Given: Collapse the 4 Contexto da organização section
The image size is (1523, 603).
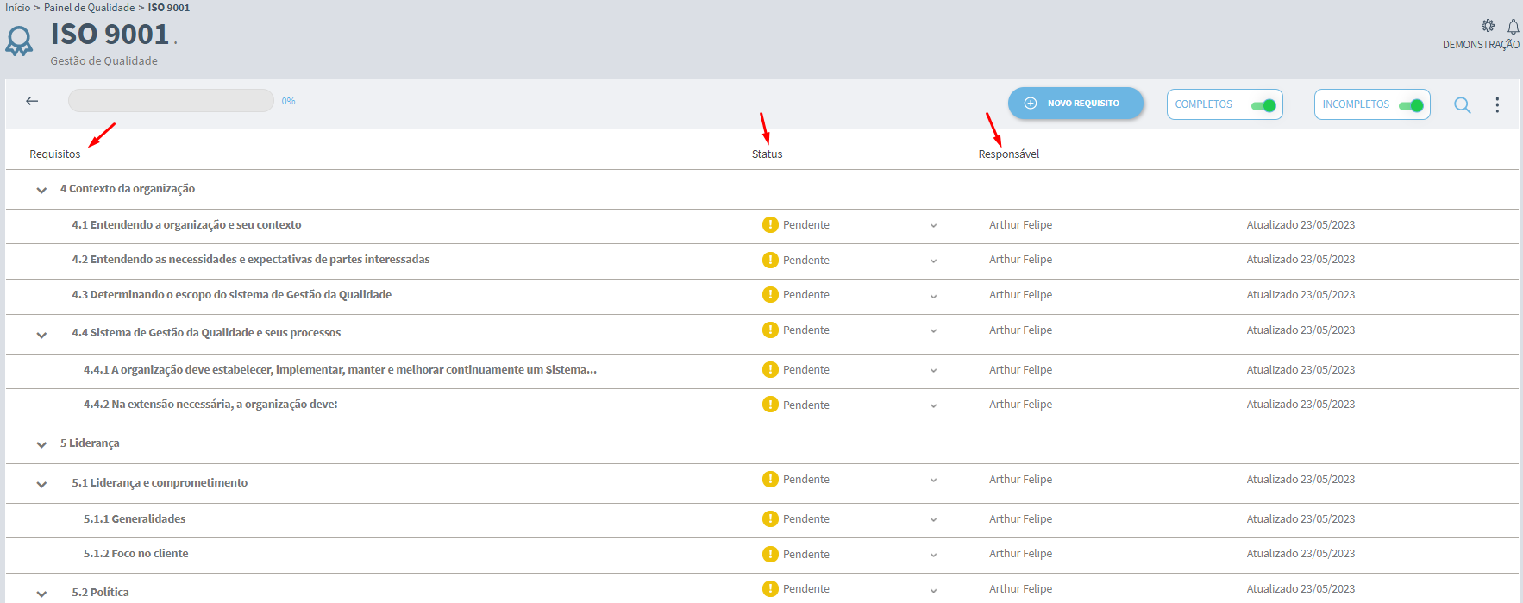Looking at the screenshot, I should pos(41,190).
